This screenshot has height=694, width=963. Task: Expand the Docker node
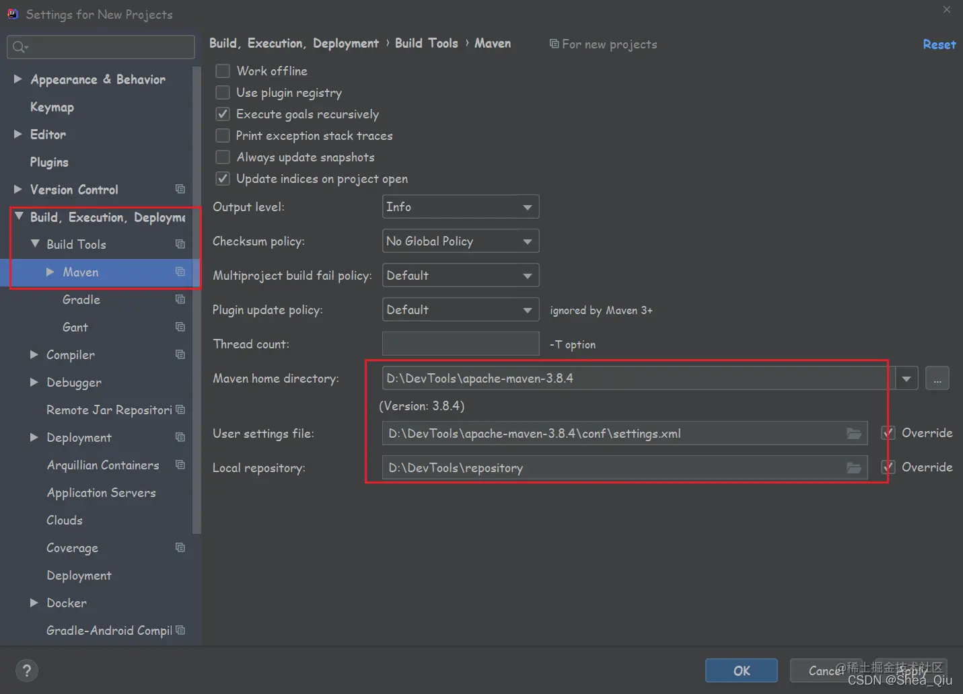click(x=34, y=603)
